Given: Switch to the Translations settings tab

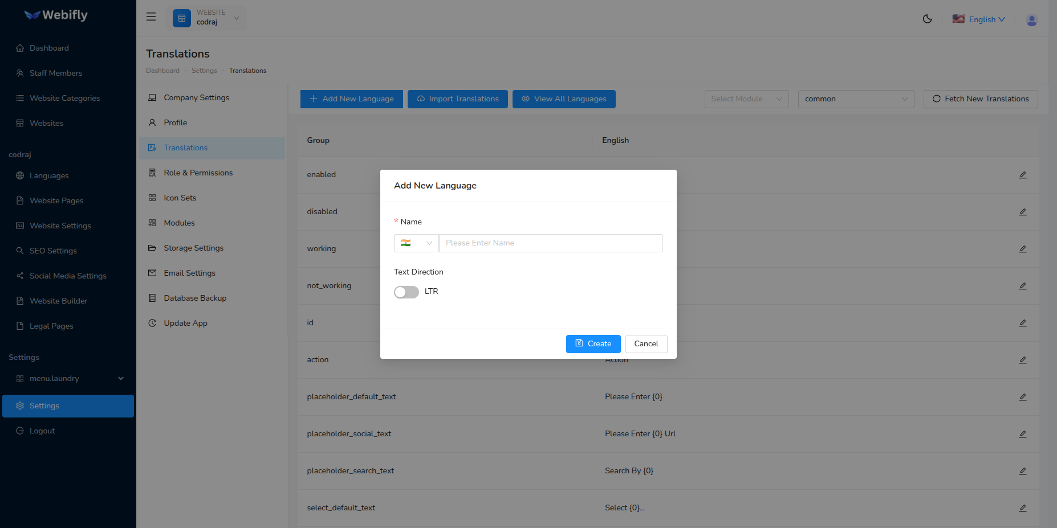Looking at the screenshot, I should pos(185,148).
